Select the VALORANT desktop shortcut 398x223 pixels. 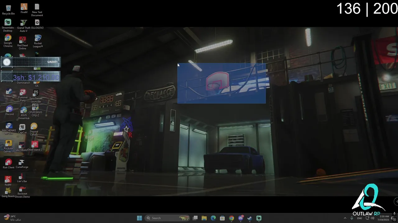pyautogui.click(x=21, y=147)
